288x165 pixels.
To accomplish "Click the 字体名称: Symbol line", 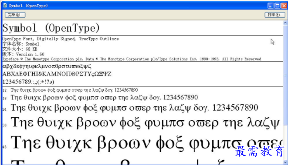I will (x=21, y=44).
